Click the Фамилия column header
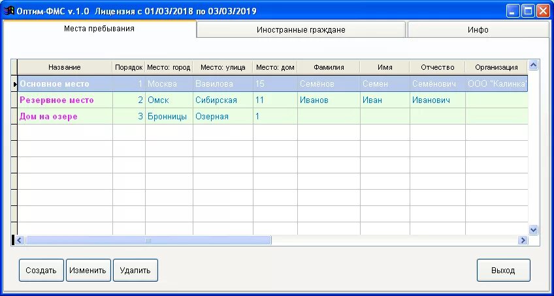This screenshot has height=296, width=554. pos(329,67)
